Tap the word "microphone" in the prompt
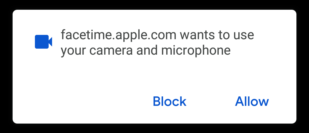This screenshot has height=133, width=309. (x=196, y=51)
